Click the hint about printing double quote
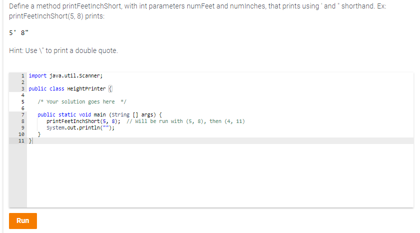 click(x=63, y=50)
